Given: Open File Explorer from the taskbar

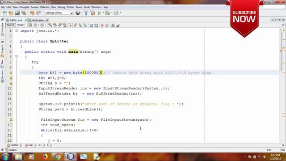Looking at the screenshot, I should click(18, 157).
